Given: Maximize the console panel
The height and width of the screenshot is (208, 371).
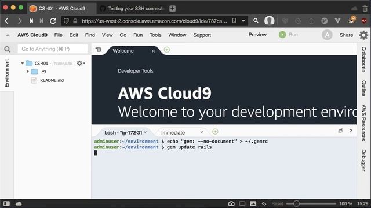Looking at the screenshot, I should (340, 131).
